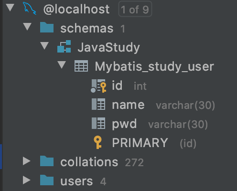Collapse the Mybatis_study_user table node
Image resolution: width=237 pixels, height=191 pixels.
62,65
